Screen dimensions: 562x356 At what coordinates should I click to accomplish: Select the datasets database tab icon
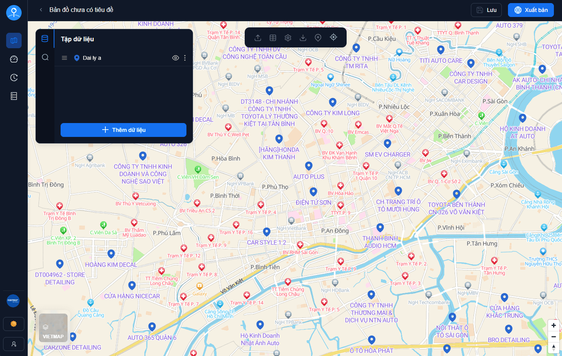tap(45, 39)
